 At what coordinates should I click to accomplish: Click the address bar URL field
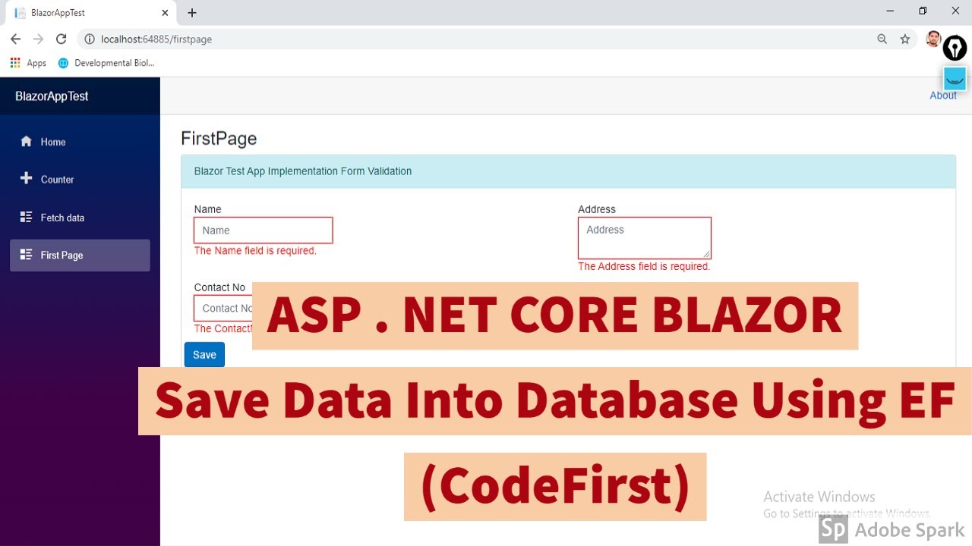(486, 39)
